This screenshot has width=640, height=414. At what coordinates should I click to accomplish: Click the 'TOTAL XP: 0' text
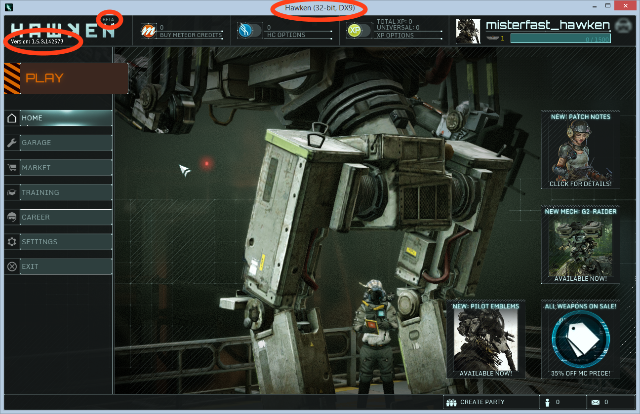pyautogui.click(x=395, y=22)
